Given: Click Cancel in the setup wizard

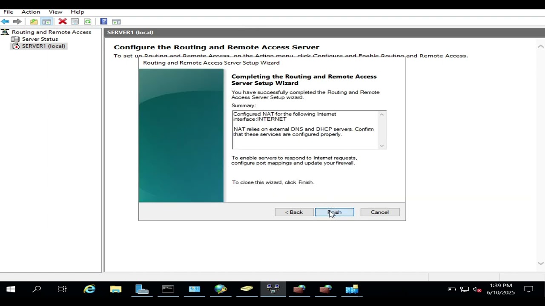Looking at the screenshot, I should coord(380,212).
